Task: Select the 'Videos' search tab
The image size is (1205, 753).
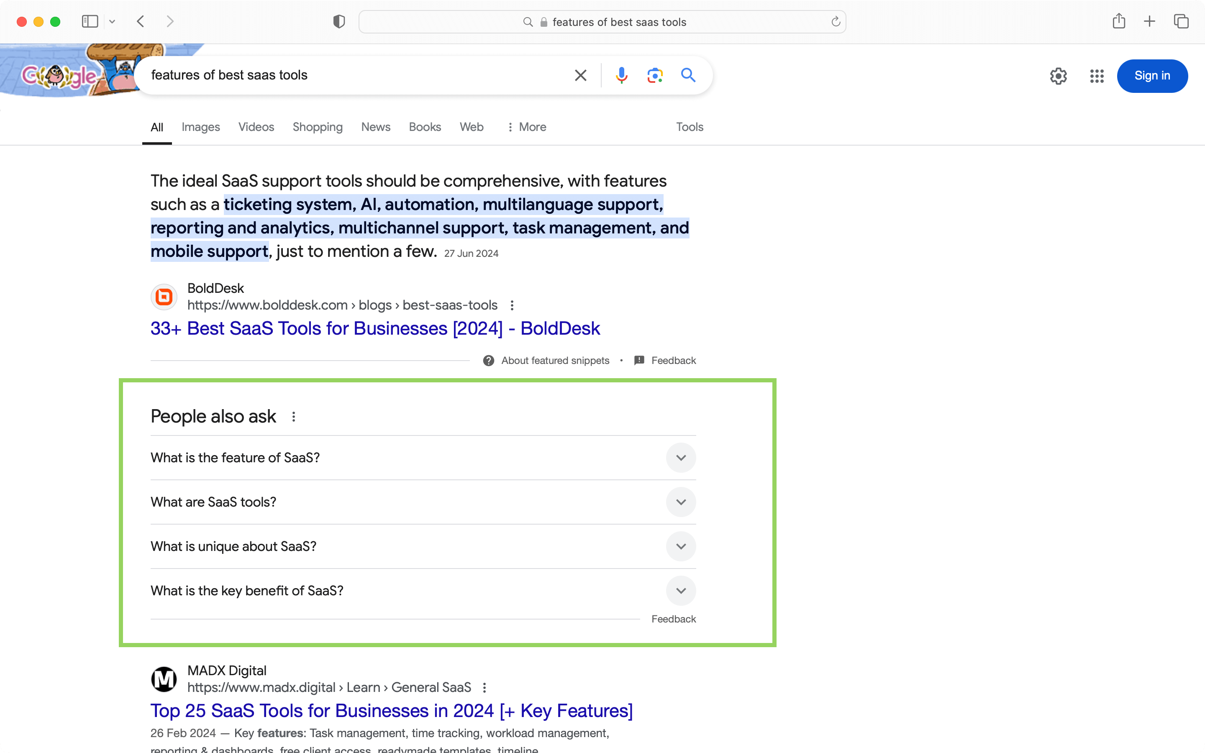Action: click(x=255, y=127)
